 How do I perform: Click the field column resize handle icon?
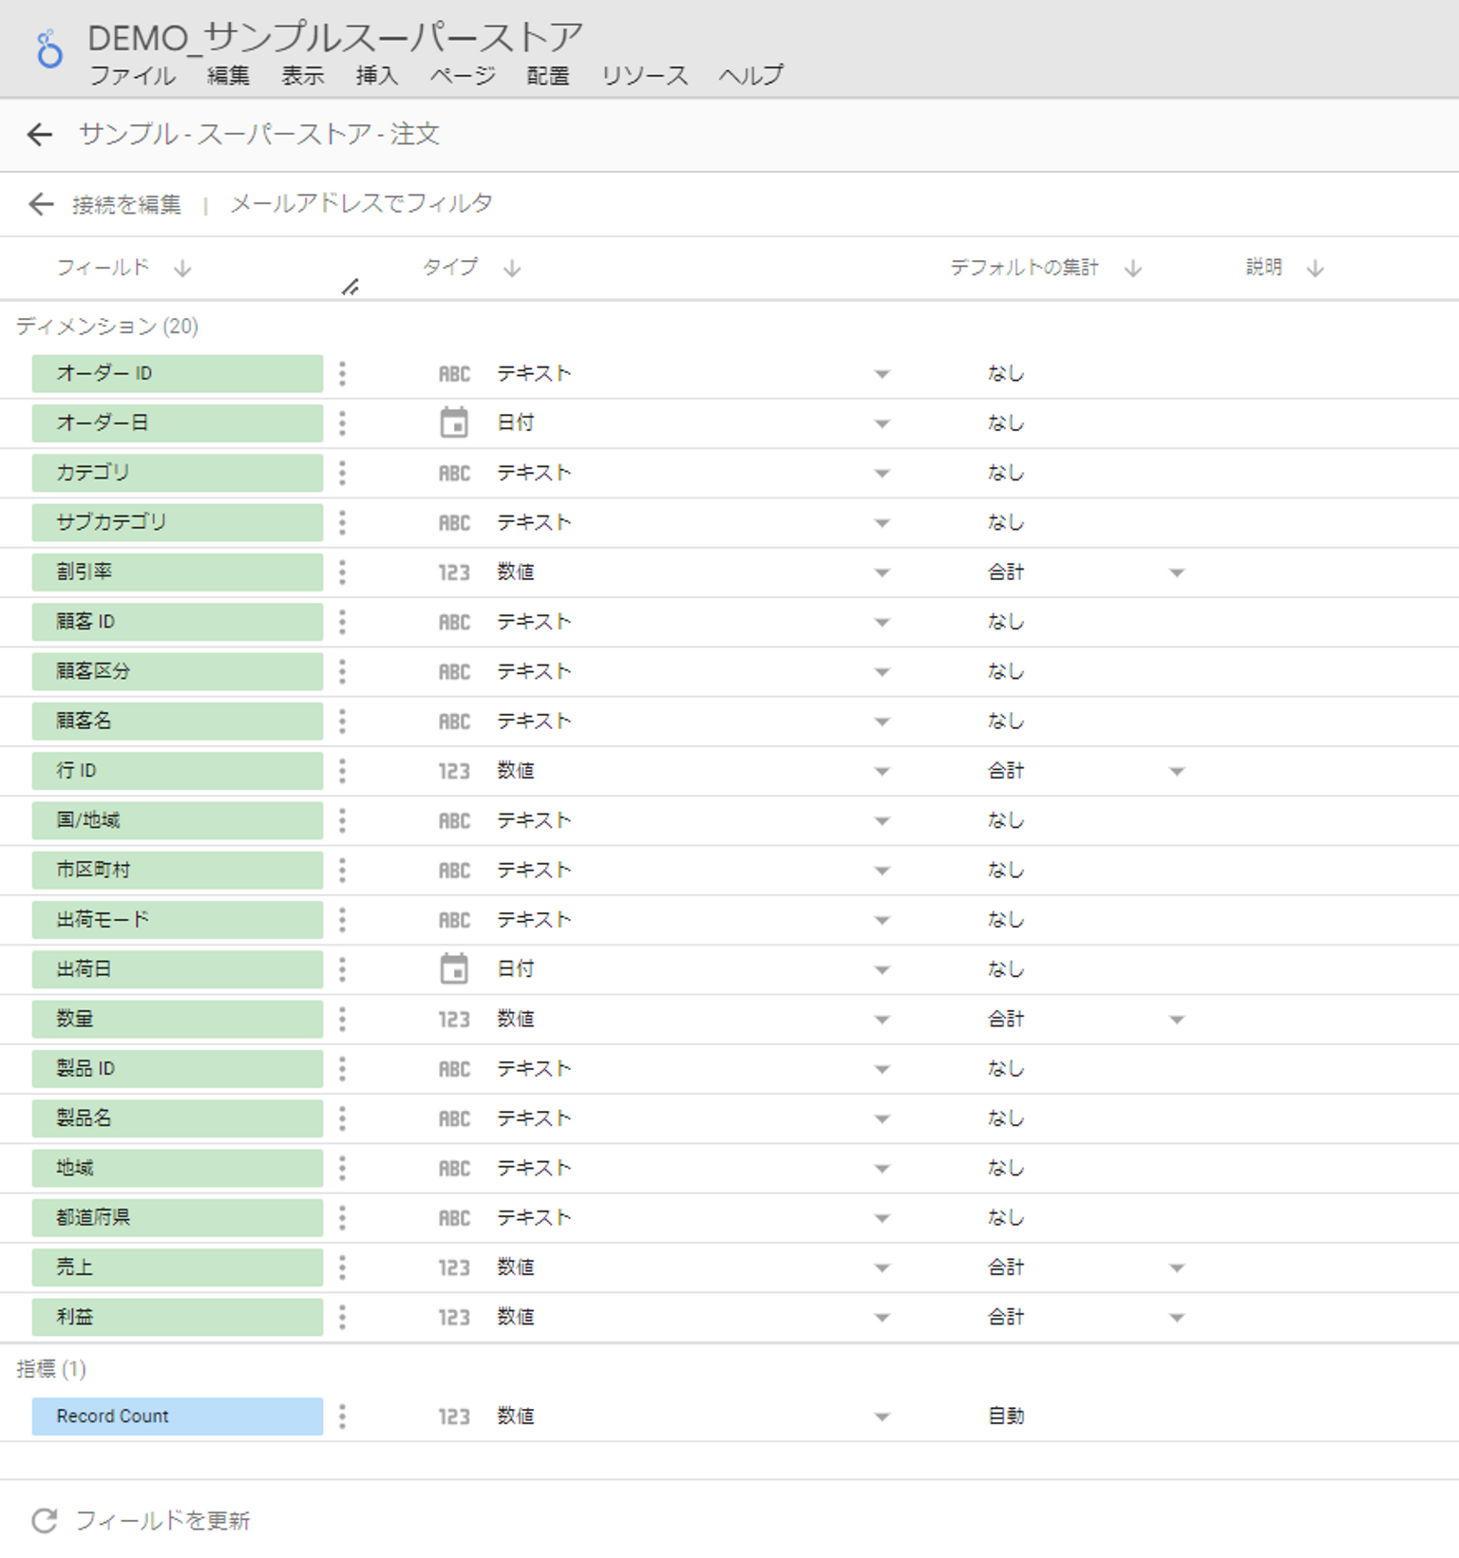[x=351, y=287]
